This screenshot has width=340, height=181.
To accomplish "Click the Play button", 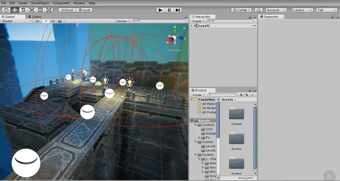I will (161, 10).
